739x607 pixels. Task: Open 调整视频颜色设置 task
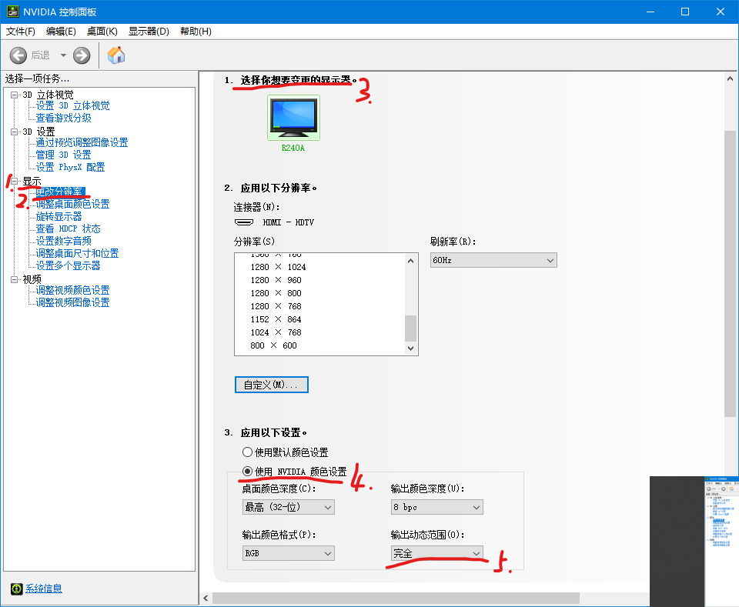(73, 290)
